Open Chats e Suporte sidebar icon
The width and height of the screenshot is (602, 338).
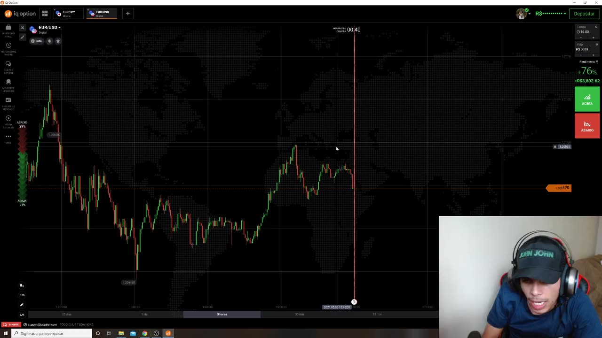click(8, 67)
